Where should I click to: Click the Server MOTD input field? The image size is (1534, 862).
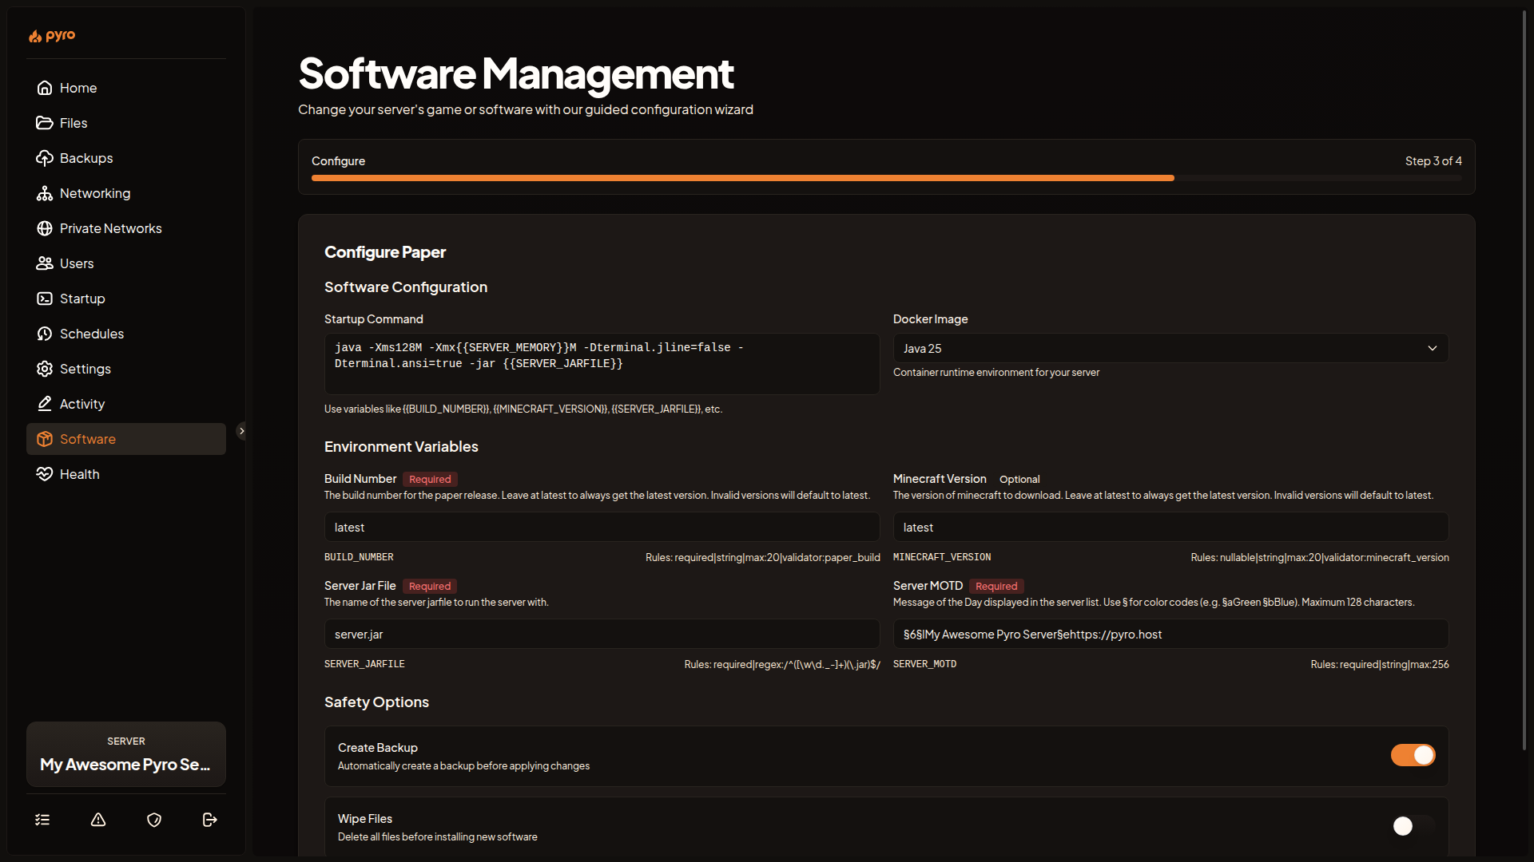(1170, 634)
